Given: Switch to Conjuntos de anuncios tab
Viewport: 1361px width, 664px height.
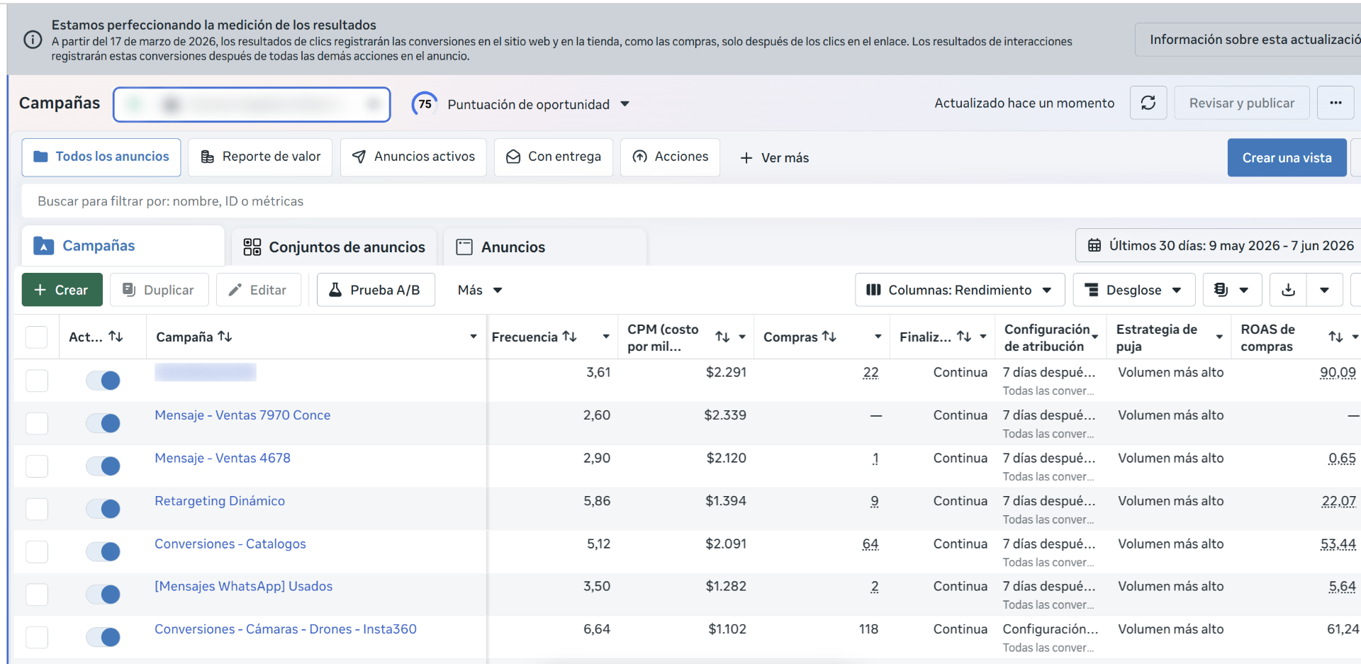Looking at the screenshot, I should click(334, 247).
